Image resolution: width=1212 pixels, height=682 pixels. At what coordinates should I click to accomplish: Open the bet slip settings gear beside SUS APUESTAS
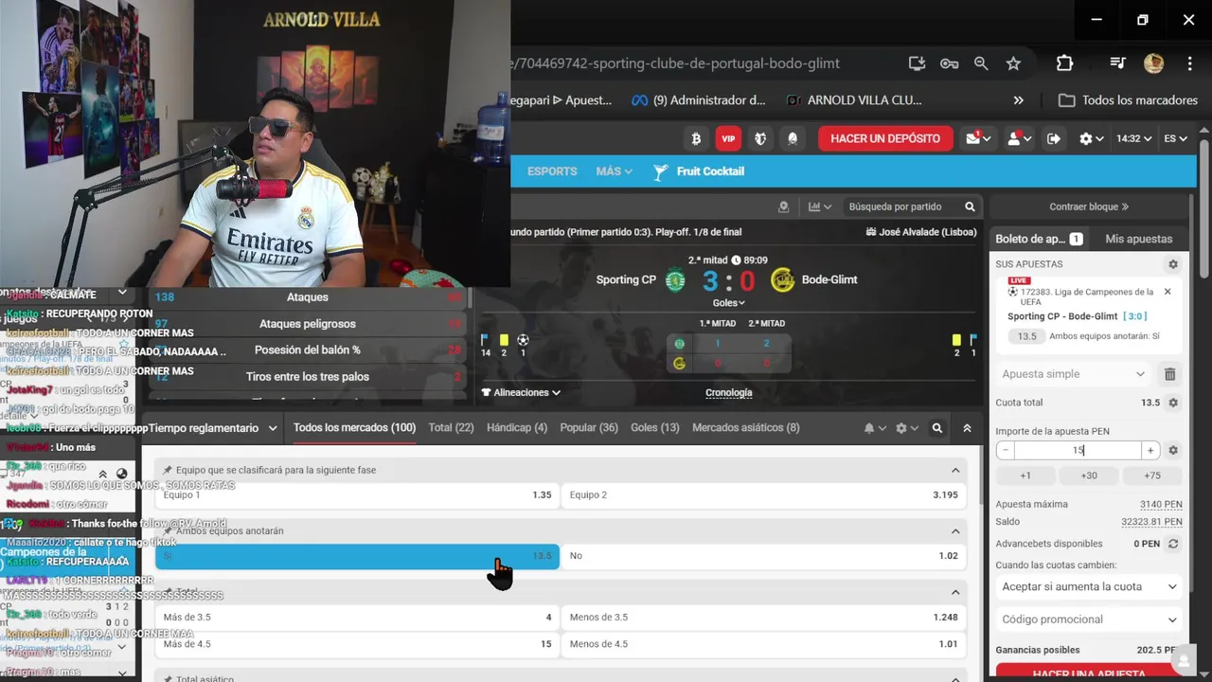click(1173, 264)
